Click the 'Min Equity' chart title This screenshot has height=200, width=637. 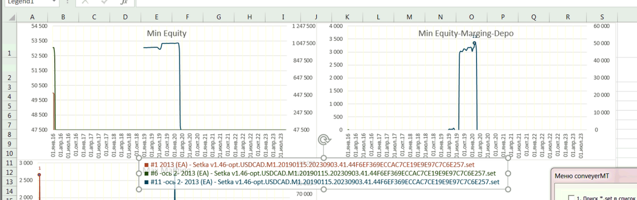tap(166, 33)
